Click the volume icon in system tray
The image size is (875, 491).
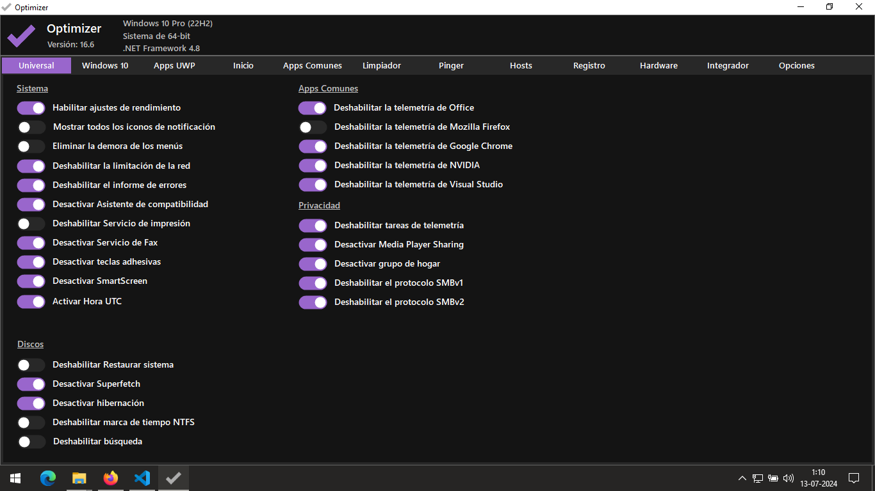(789, 478)
